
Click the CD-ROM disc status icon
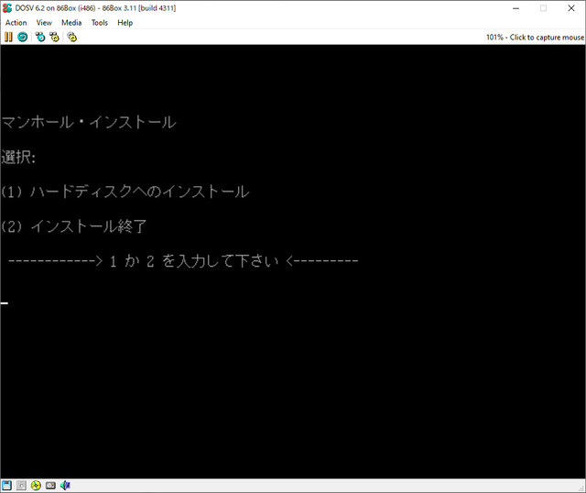pos(36,486)
